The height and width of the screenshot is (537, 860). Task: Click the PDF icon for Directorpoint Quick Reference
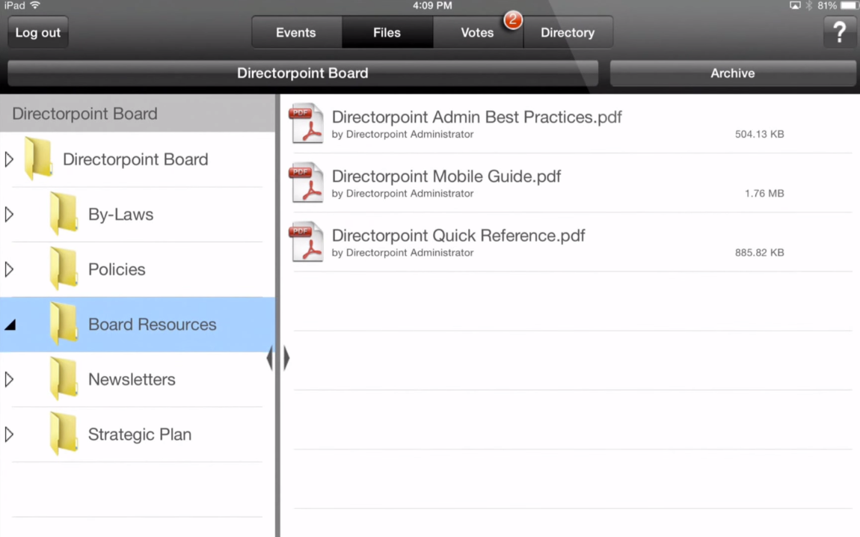(x=307, y=242)
